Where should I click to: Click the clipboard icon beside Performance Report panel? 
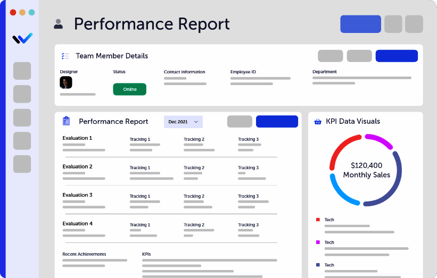[67, 121]
